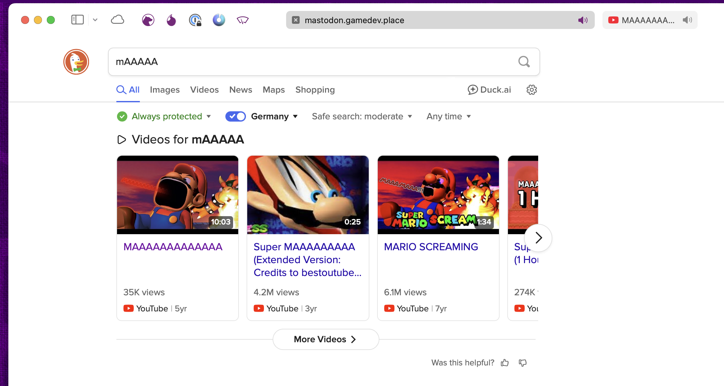724x386 pixels.
Task: Select the All results tab
Action: [x=128, y=90]
